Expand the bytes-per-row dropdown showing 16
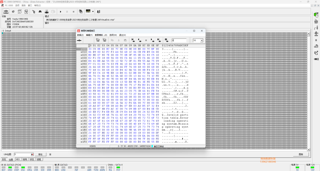 (202, 40)
